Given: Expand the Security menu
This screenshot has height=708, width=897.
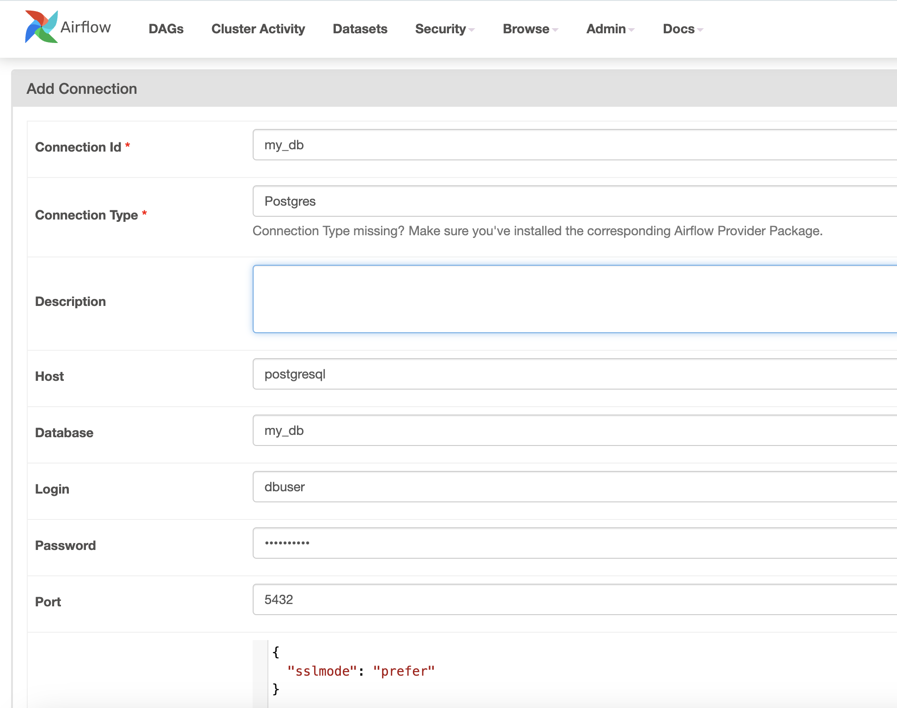Looking at the screenshot, I should coord(445,29).
